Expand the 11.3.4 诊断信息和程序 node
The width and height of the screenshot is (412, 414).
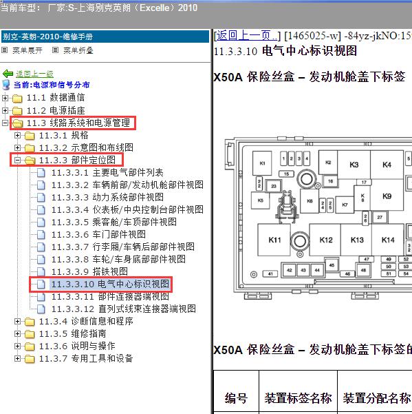tap(17, 321)
